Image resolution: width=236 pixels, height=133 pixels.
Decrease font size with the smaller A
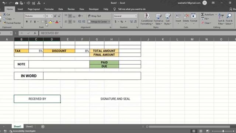(x=59, y=16)
